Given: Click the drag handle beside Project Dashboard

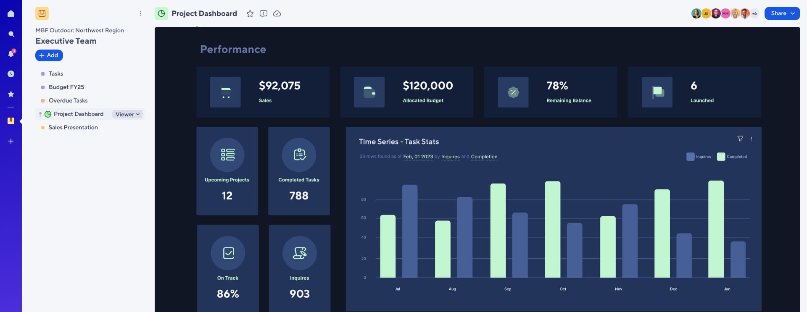Looking at the screenshot, I should pos(40,114).
